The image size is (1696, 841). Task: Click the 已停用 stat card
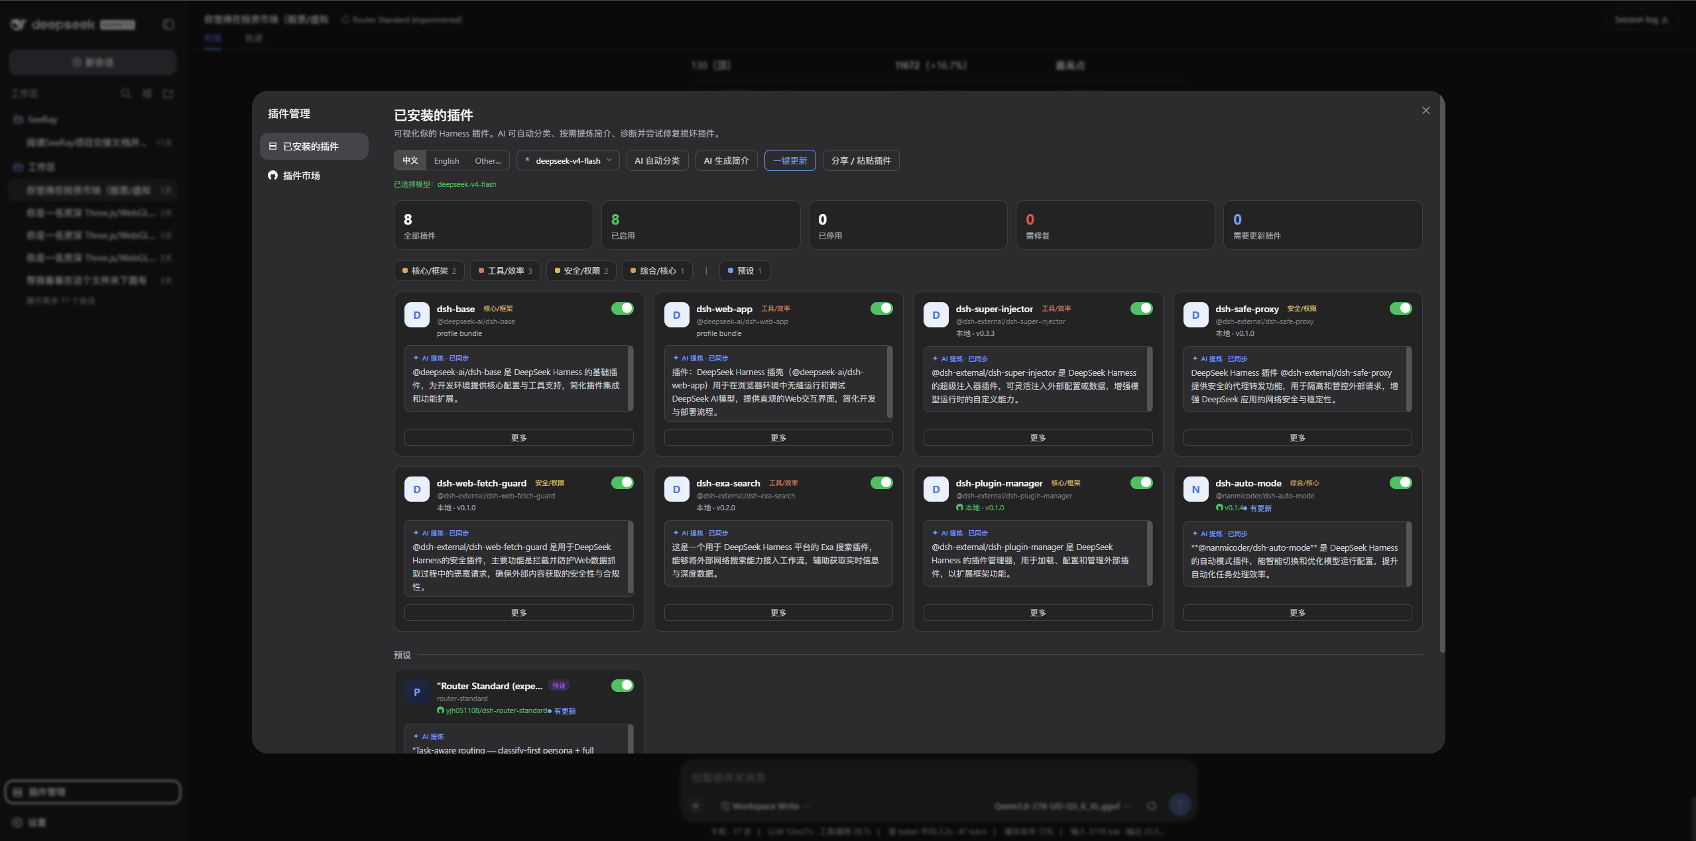tap(908, 225)
